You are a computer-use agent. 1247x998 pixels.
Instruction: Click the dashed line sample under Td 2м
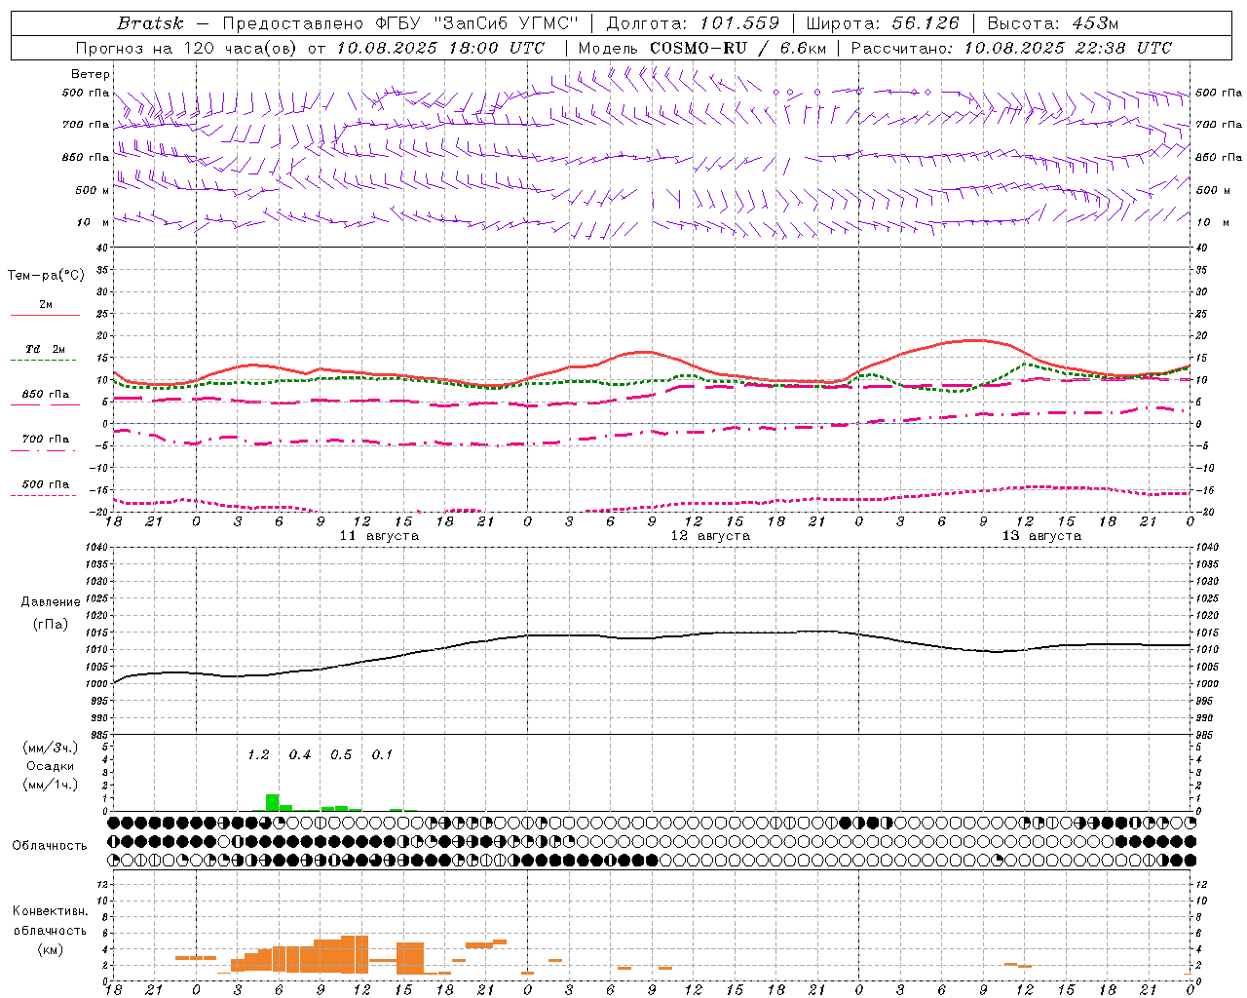(43, 360)
